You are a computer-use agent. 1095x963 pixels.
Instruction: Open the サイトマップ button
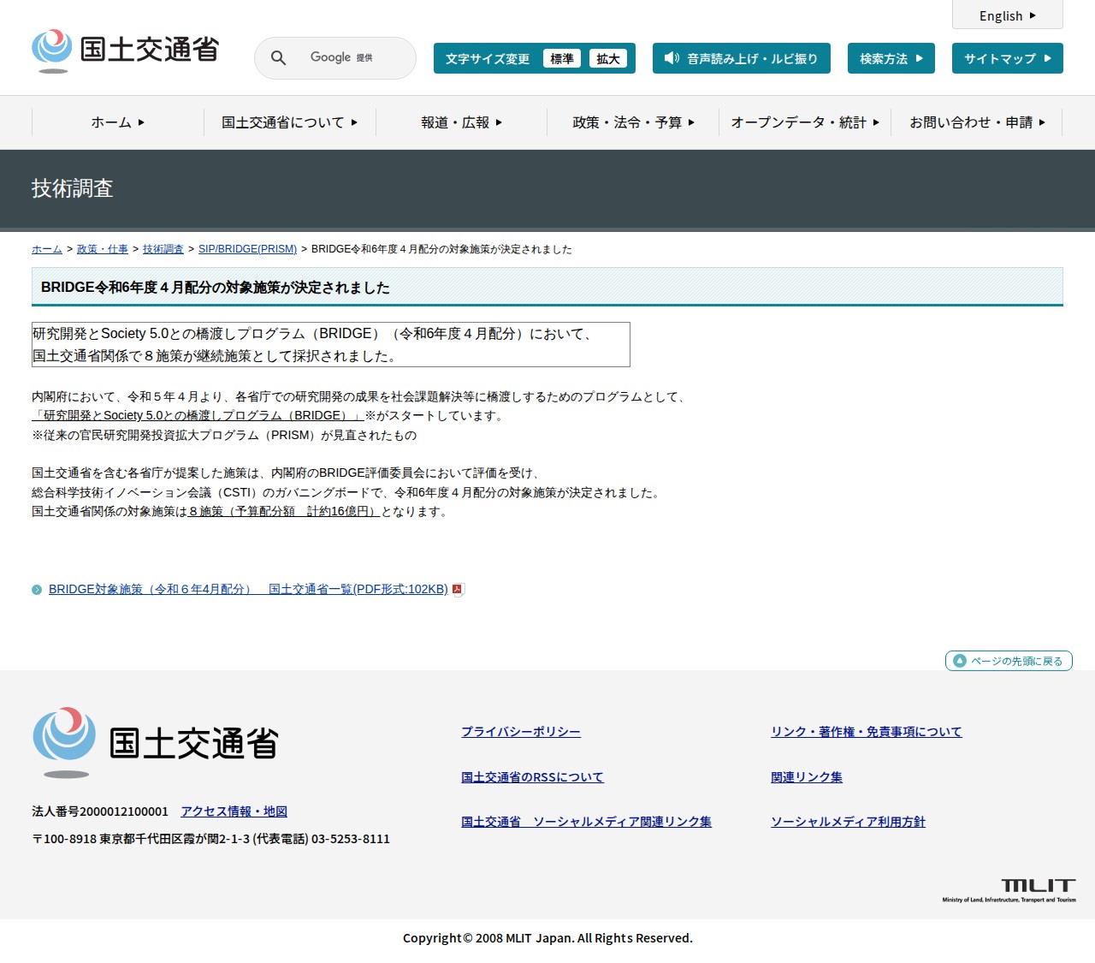point(1007,58)
